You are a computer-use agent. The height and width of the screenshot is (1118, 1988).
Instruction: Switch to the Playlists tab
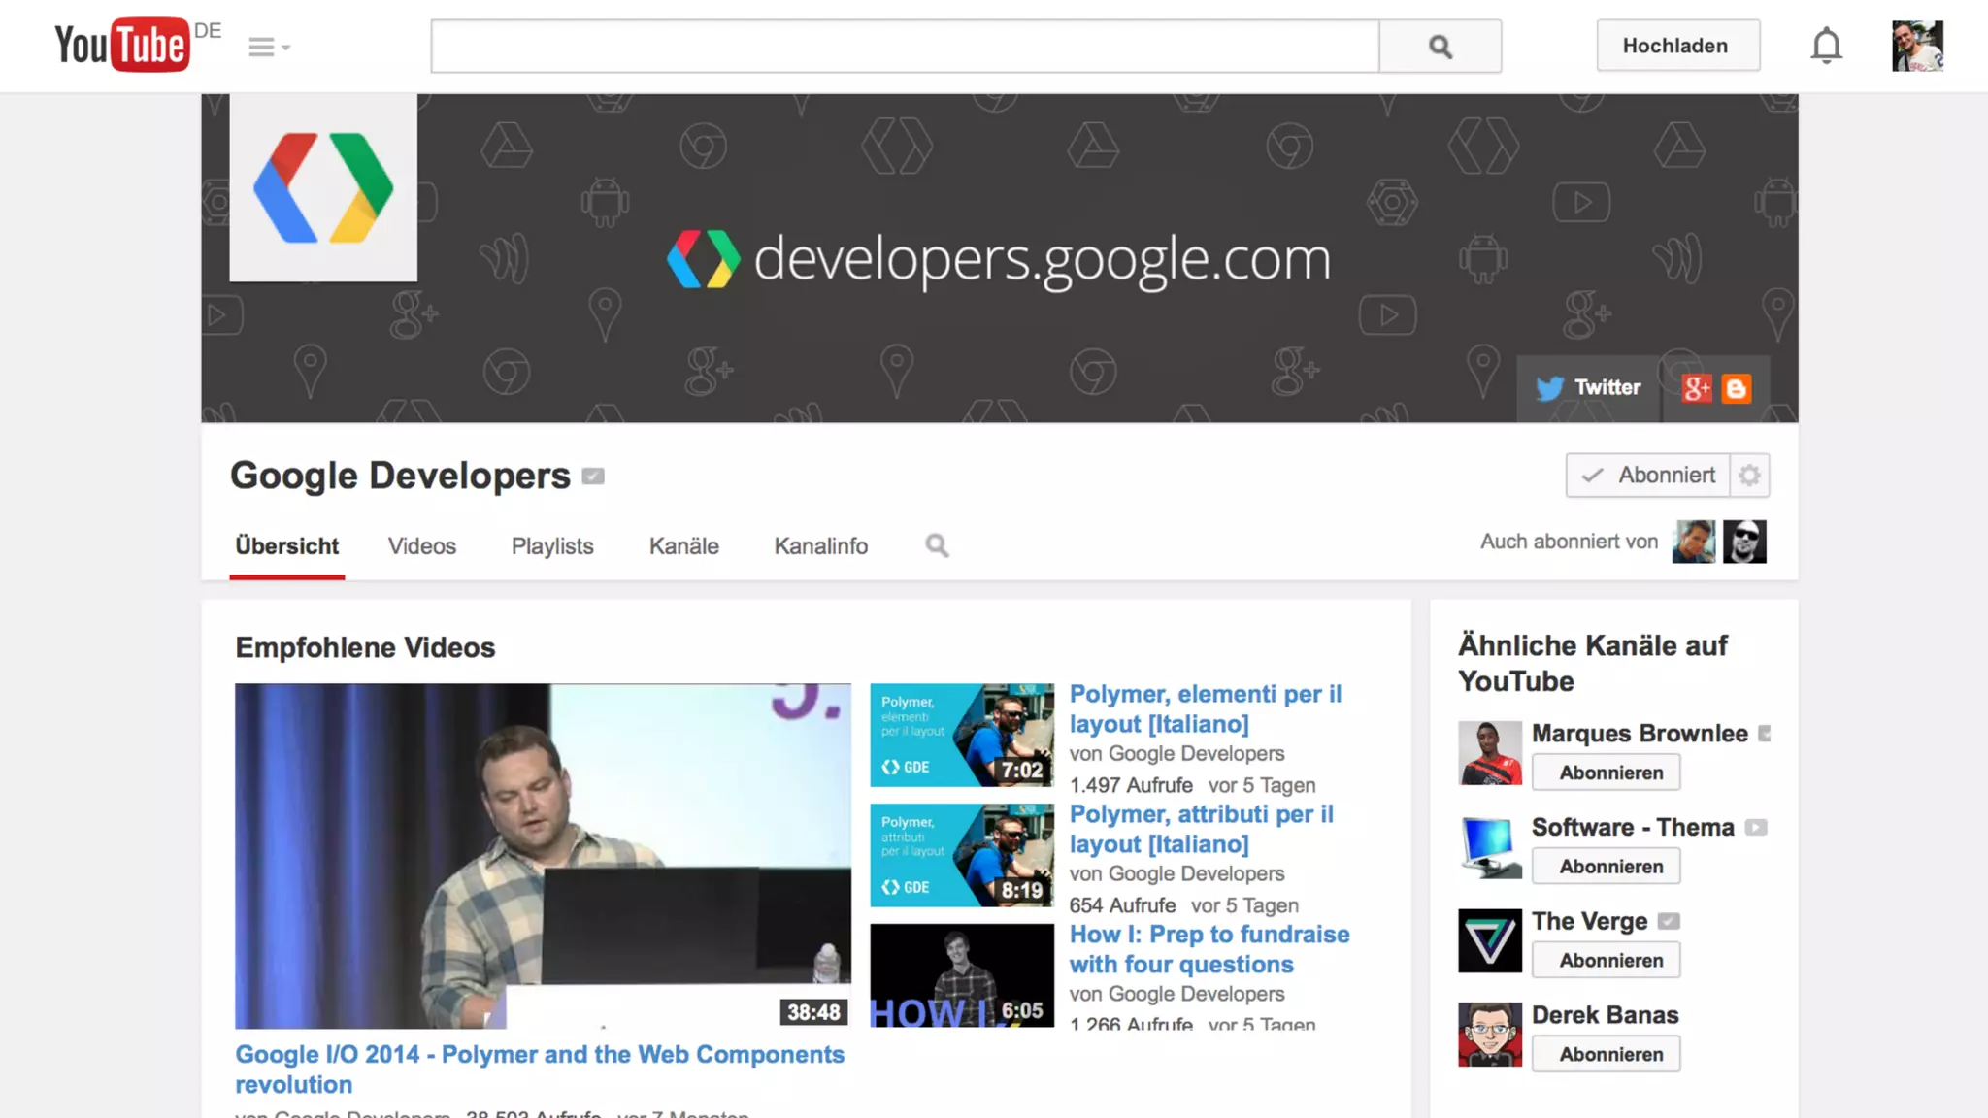[x=551, y=546]
